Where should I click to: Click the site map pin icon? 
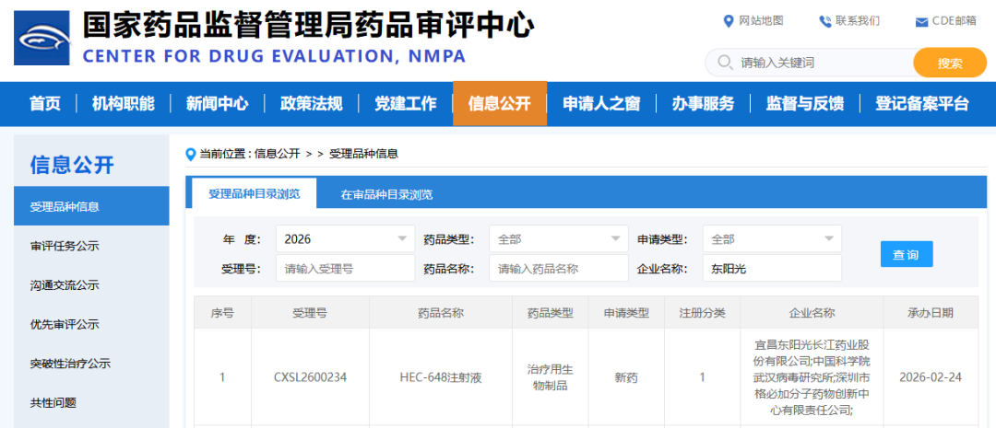tap(729, 21)
